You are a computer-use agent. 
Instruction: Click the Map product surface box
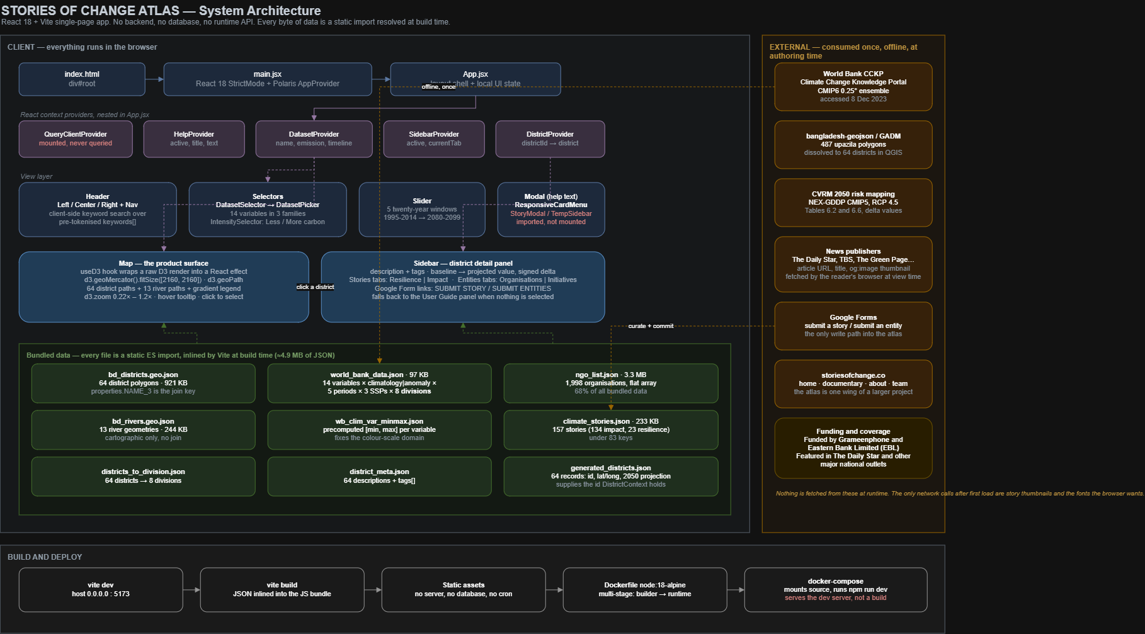click(164, 287)
